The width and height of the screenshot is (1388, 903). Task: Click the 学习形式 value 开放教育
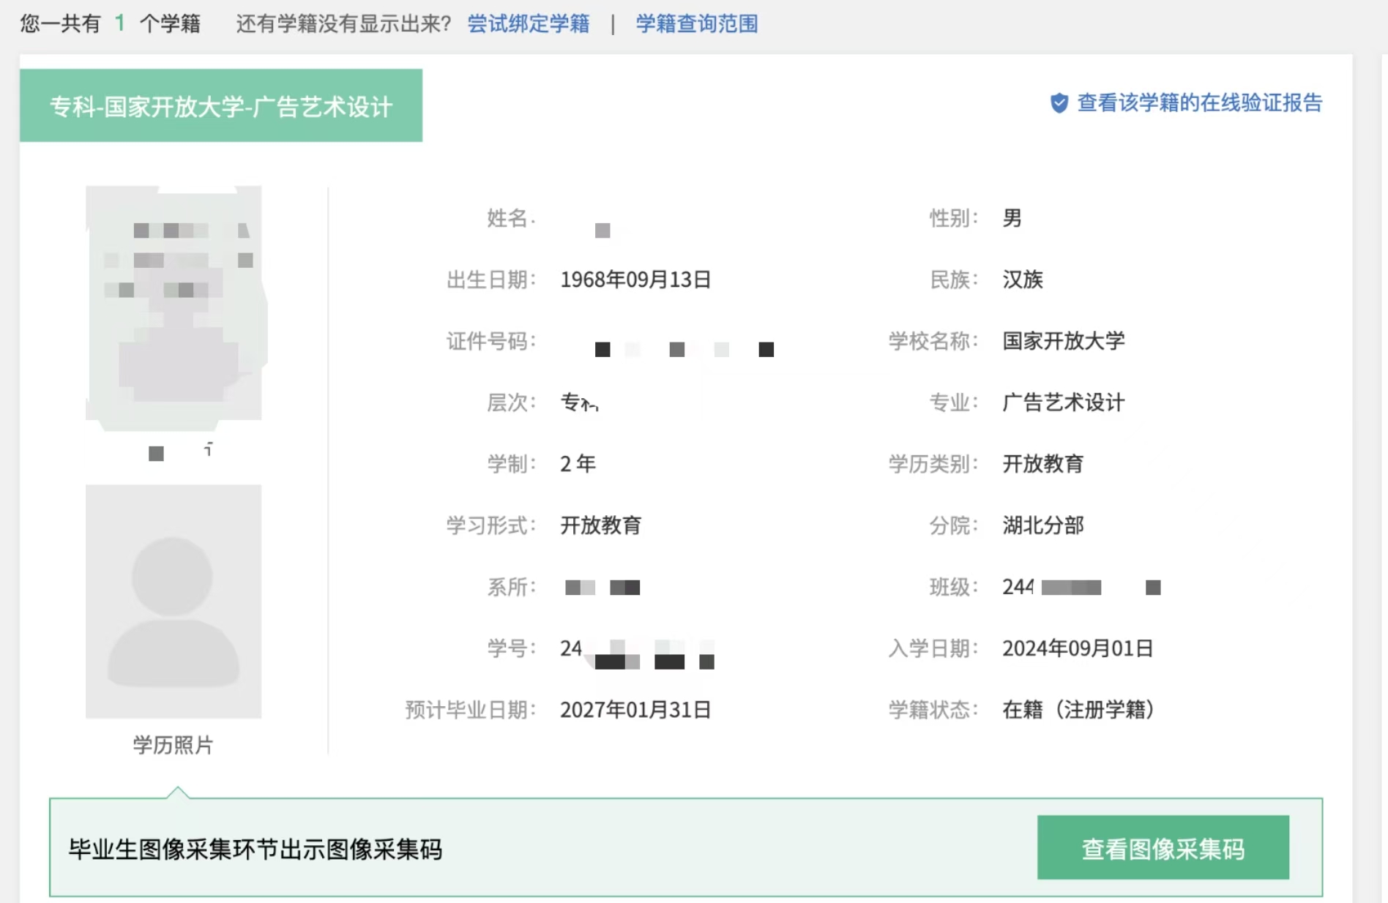click(x=601, y=525)
